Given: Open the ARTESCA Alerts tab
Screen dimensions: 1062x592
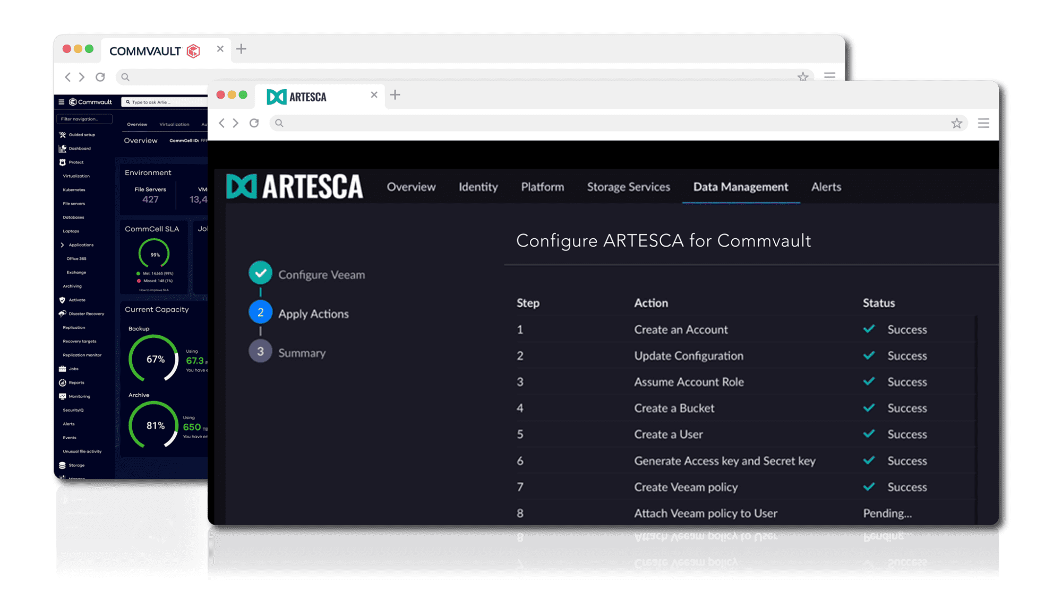Looking at the screenshot, I should [x=826, y=187].
